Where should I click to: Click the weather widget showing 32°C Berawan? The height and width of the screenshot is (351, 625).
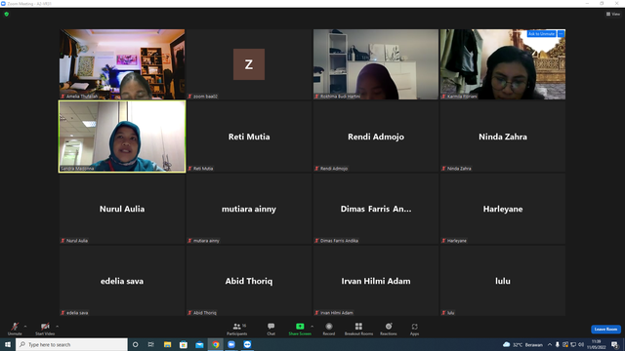pyautogui.click(x=522, y=344)
